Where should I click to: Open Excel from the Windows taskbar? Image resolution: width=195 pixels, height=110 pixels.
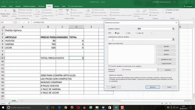(116, 107)
